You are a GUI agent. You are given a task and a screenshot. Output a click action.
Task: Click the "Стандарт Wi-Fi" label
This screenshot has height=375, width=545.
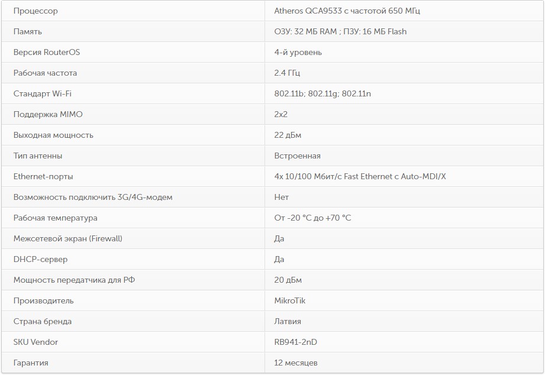pyautogui.click(x=43, y=93)
